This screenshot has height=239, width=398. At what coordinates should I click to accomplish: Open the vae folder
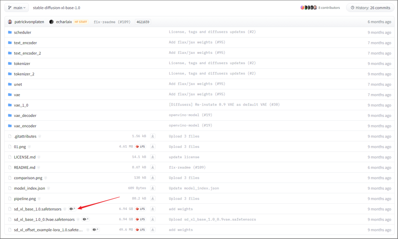click(17, 95)
